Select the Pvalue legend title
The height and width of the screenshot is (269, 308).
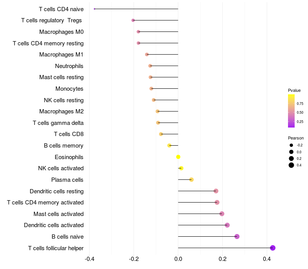click(294, 90)
